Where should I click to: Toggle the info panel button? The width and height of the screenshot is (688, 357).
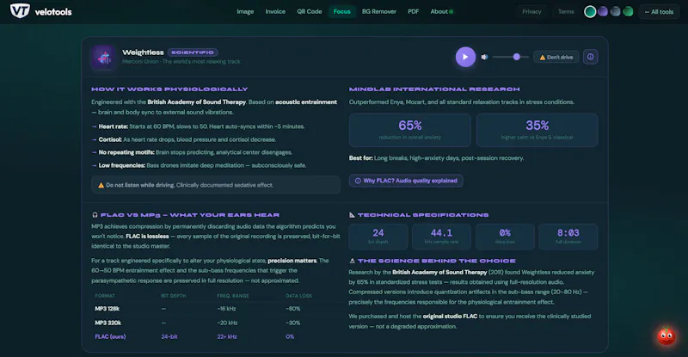(x=590, y=57)
